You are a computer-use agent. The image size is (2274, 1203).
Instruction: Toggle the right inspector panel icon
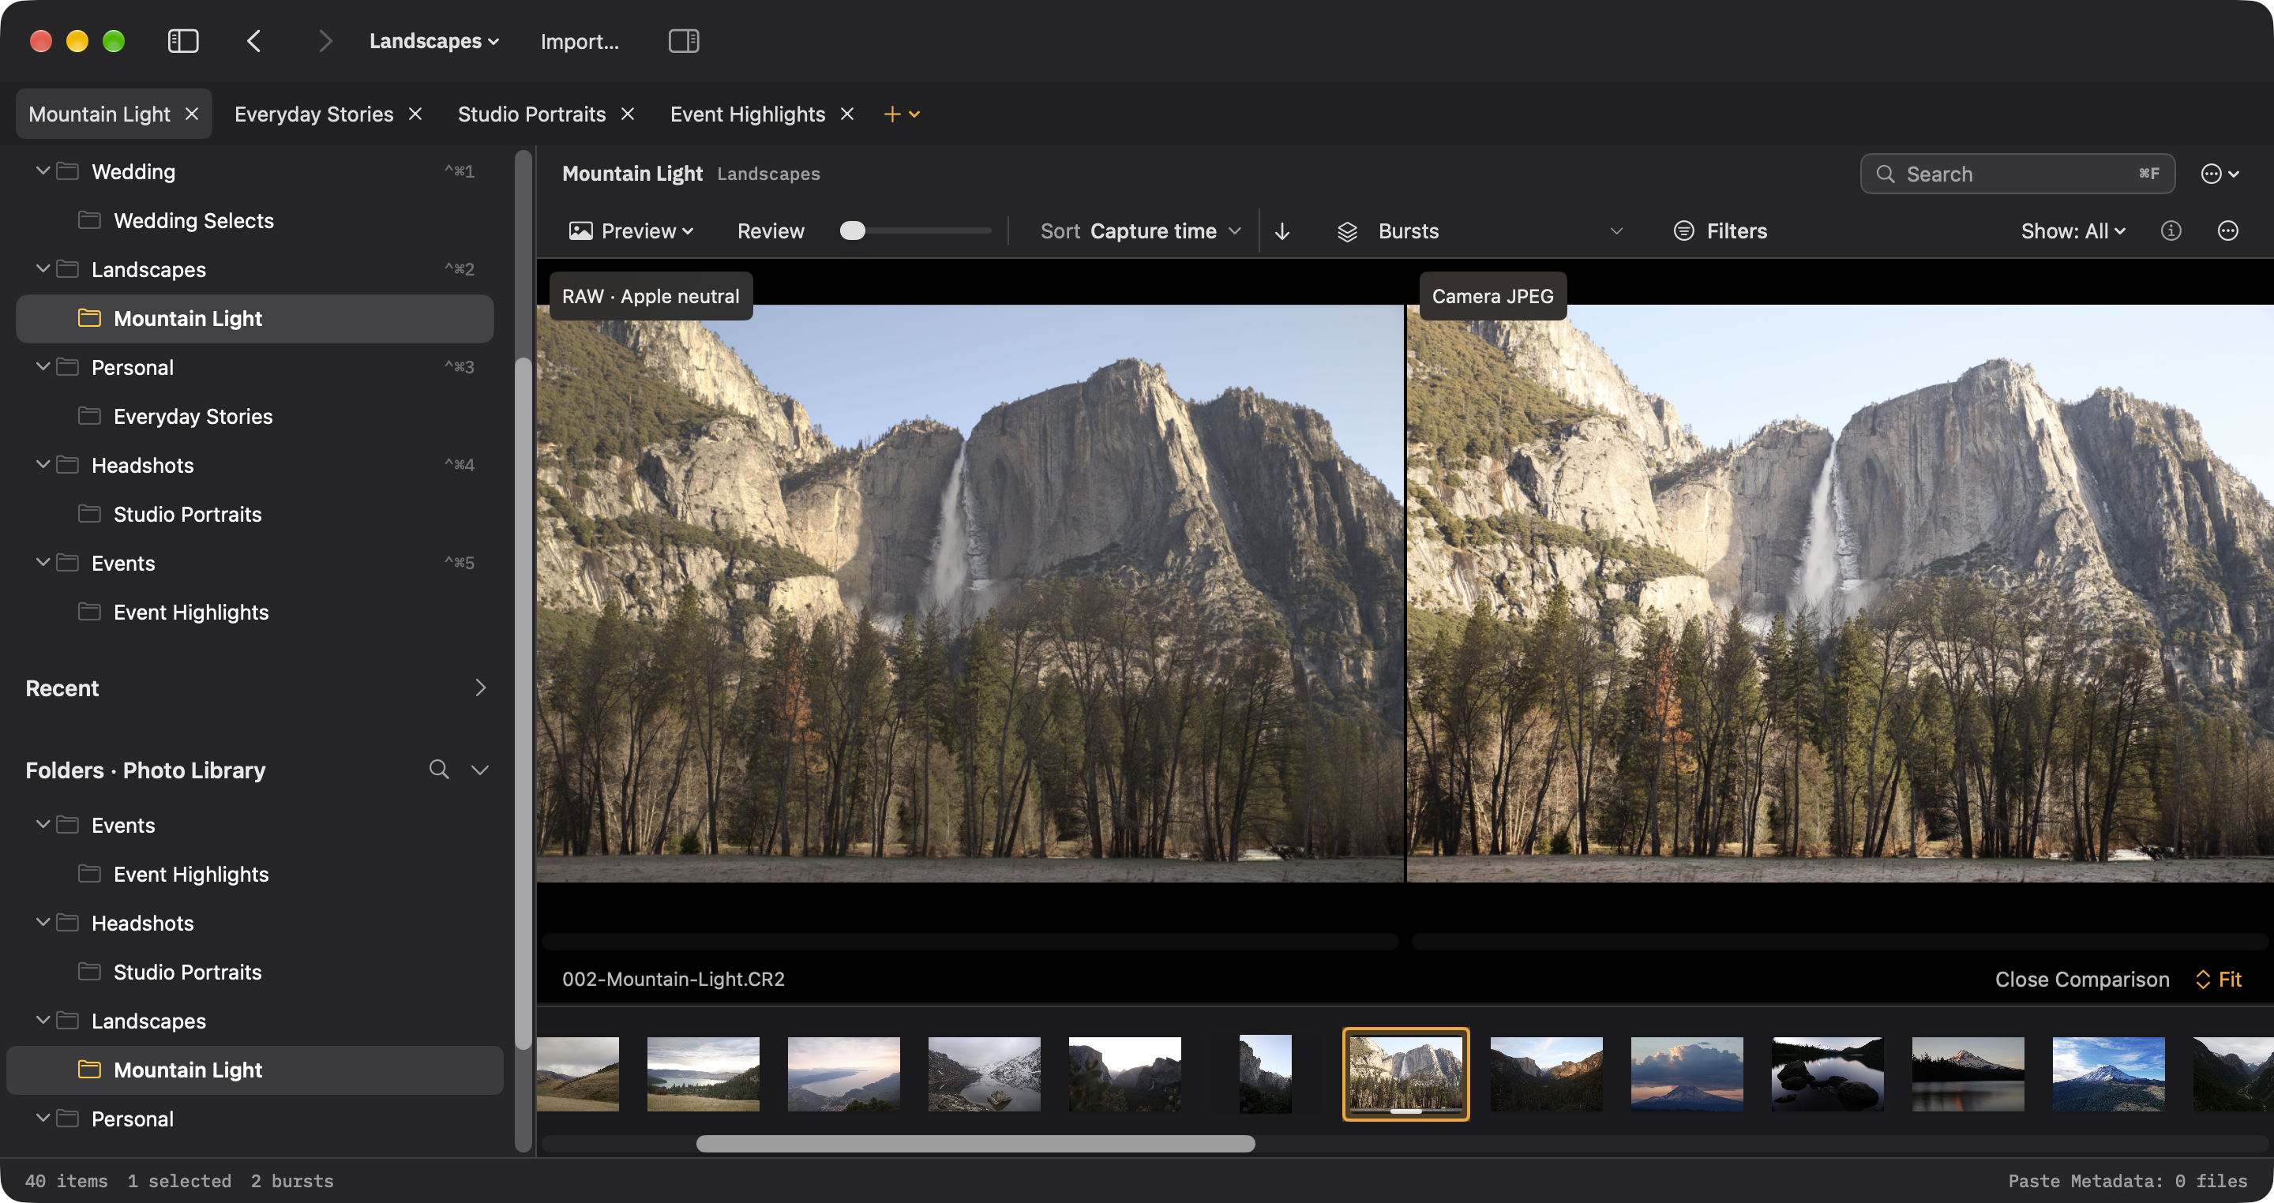683,42
